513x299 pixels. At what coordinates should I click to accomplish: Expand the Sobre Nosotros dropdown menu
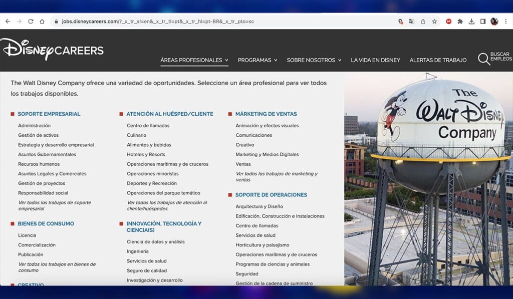[x=314, y=60]
